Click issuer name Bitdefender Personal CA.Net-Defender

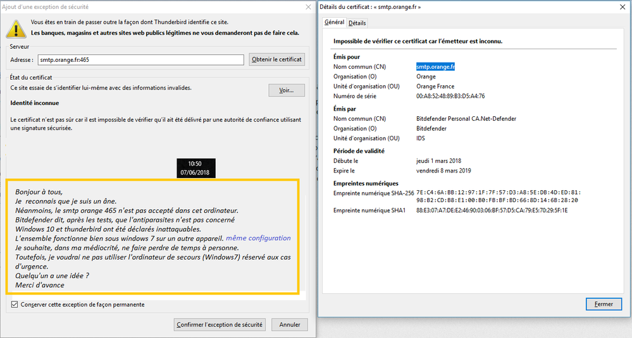click(466, 119)
